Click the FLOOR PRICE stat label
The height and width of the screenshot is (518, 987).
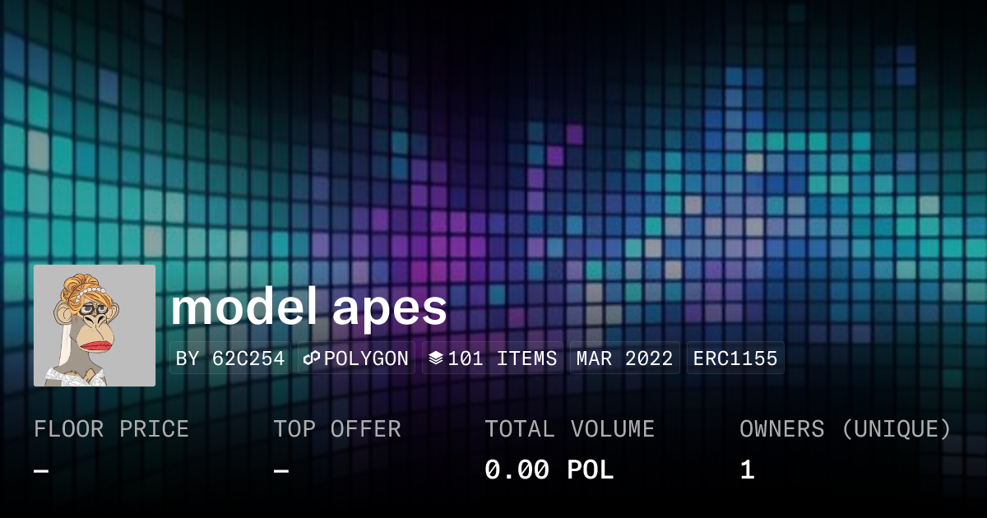click(x=111, y=428)
